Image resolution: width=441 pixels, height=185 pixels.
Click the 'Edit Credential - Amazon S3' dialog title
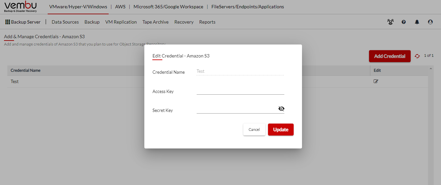pyautogui.click(x=181, y=56)
